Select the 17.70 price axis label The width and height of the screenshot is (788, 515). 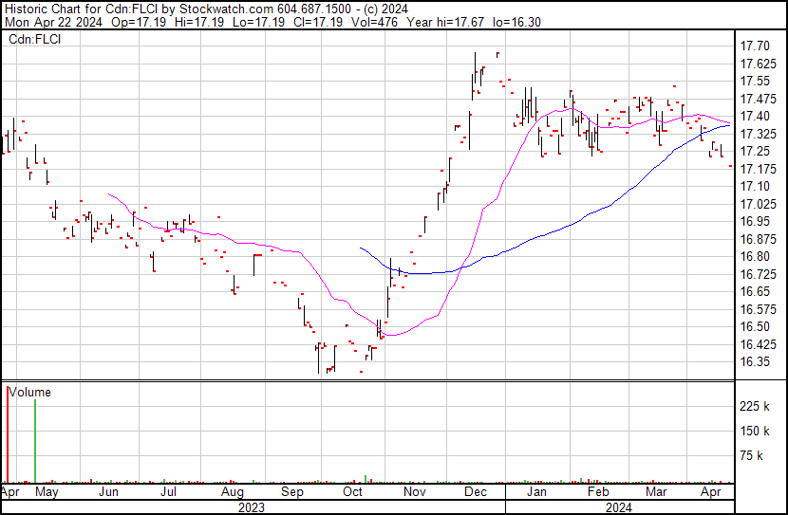755,46
